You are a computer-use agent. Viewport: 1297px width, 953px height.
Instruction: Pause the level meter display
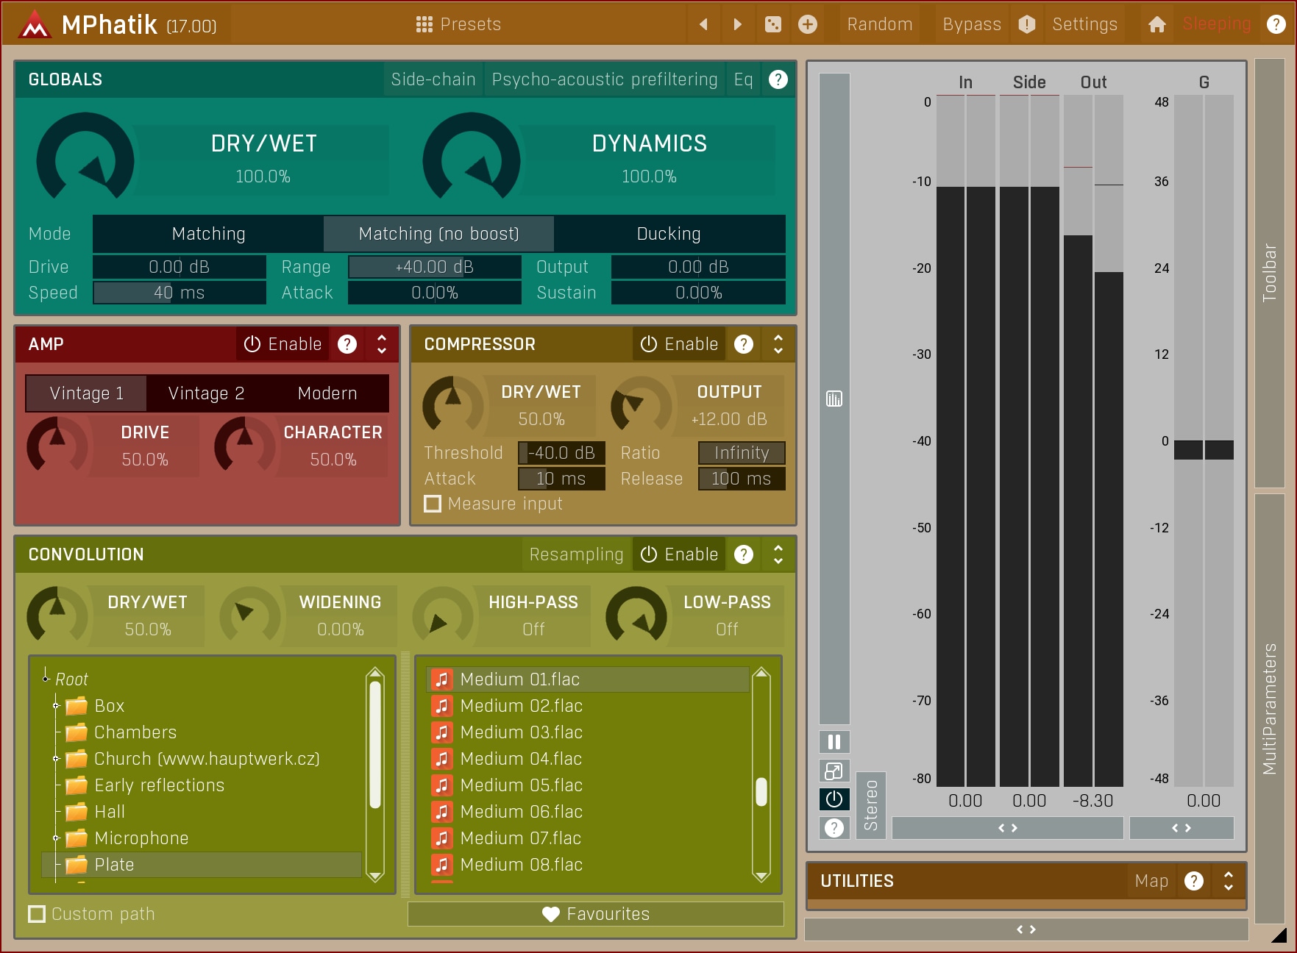point(834,742)
